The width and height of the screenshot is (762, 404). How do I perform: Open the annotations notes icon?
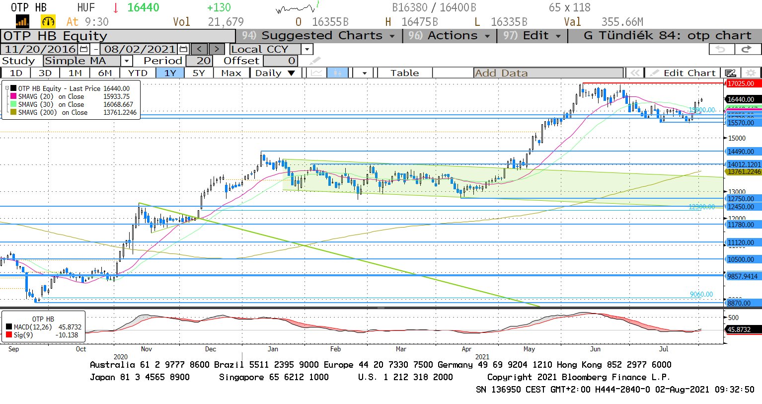point(730,73)
